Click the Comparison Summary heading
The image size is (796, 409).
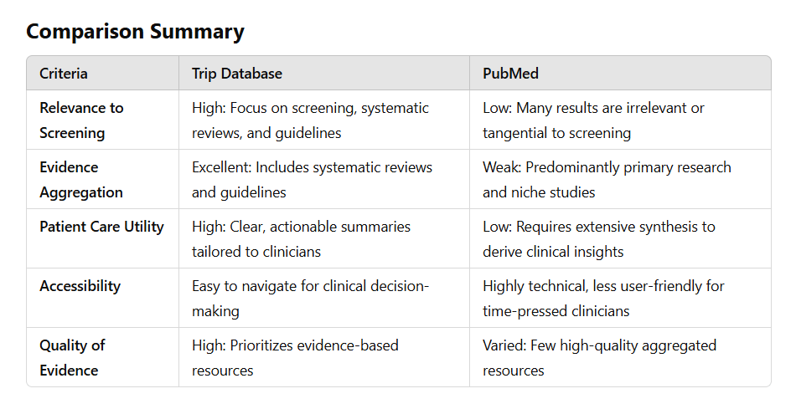pyautogui.click(x=135, y=32)
